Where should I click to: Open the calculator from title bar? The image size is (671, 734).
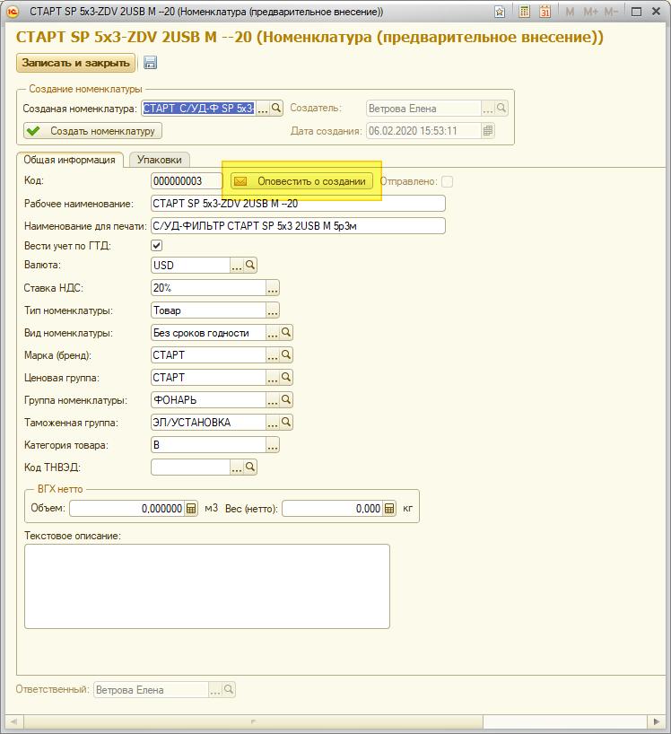(x=525, y=13)
